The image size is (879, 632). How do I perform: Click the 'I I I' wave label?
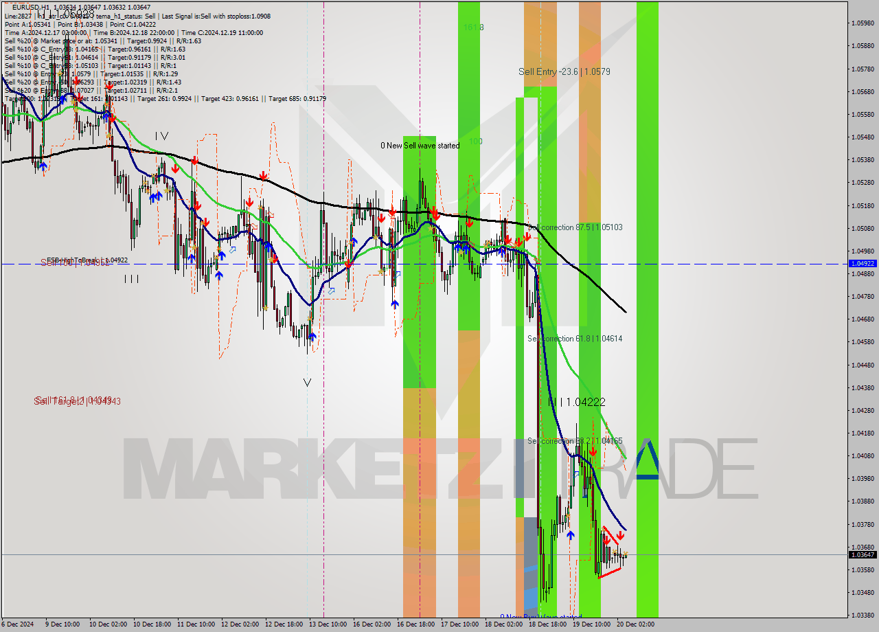(x=132, y=279)
